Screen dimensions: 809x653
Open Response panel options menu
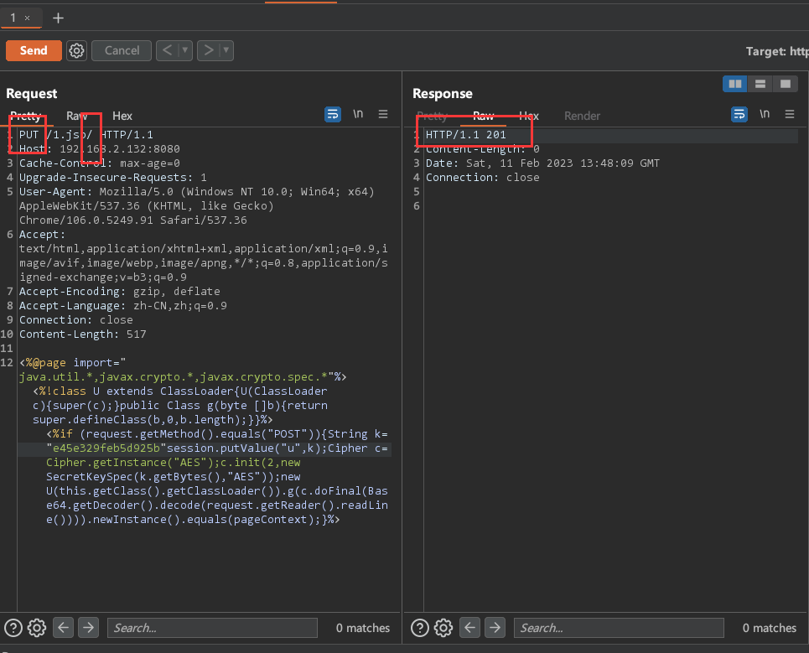(790, 114)
